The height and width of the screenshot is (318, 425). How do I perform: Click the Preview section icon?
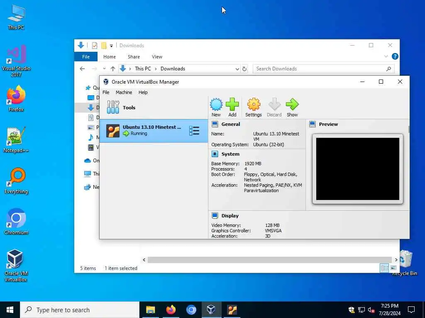coord(312,124)
